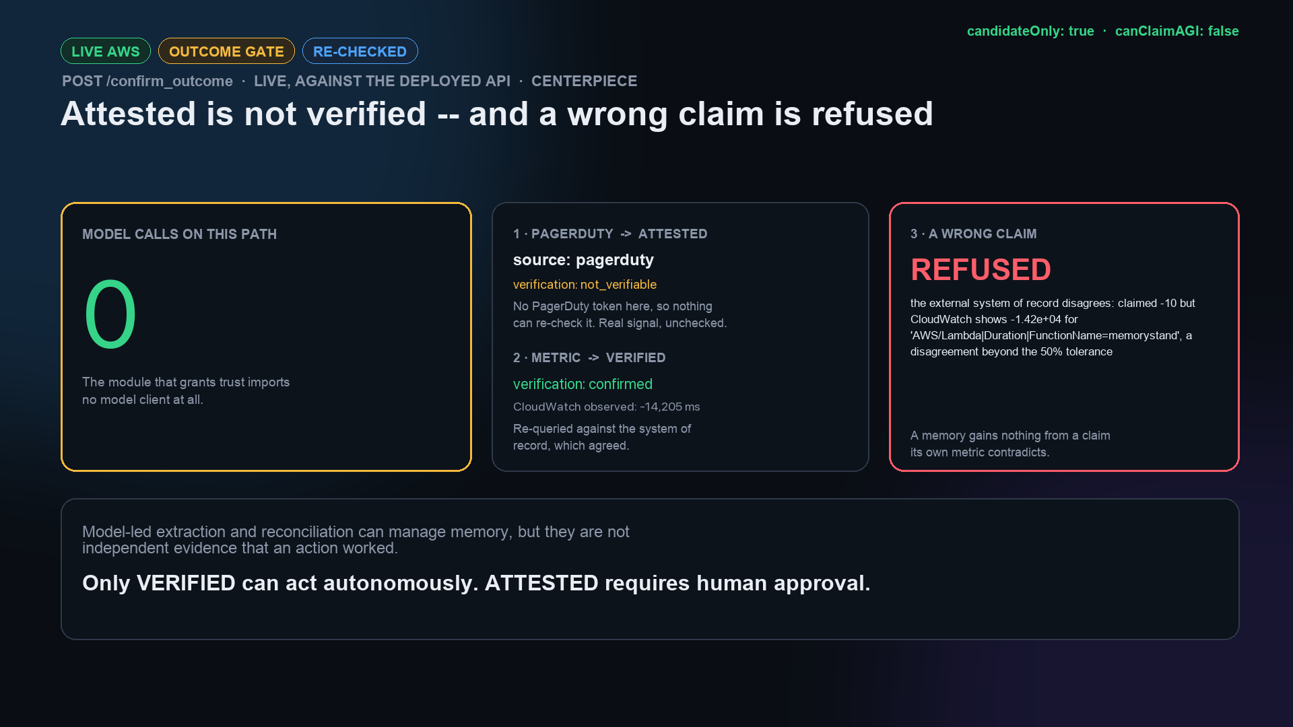Viewport: 1293px width, 727px height.
Task: Click the CENTERPIECE label in subtitle
Action: (584, 81)
